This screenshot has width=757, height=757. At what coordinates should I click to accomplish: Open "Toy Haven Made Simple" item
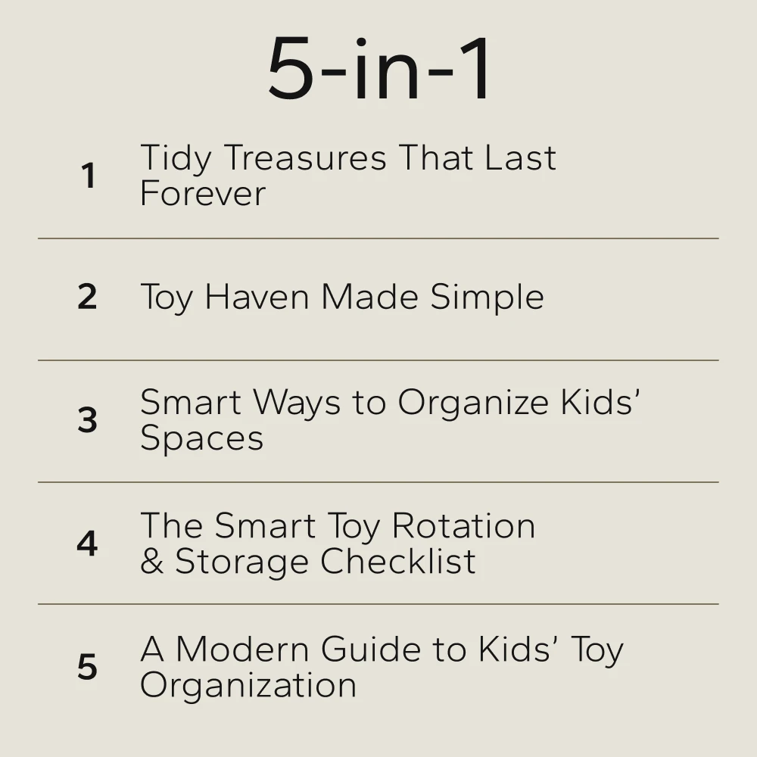pyautogui.click(x=341, y=297)
